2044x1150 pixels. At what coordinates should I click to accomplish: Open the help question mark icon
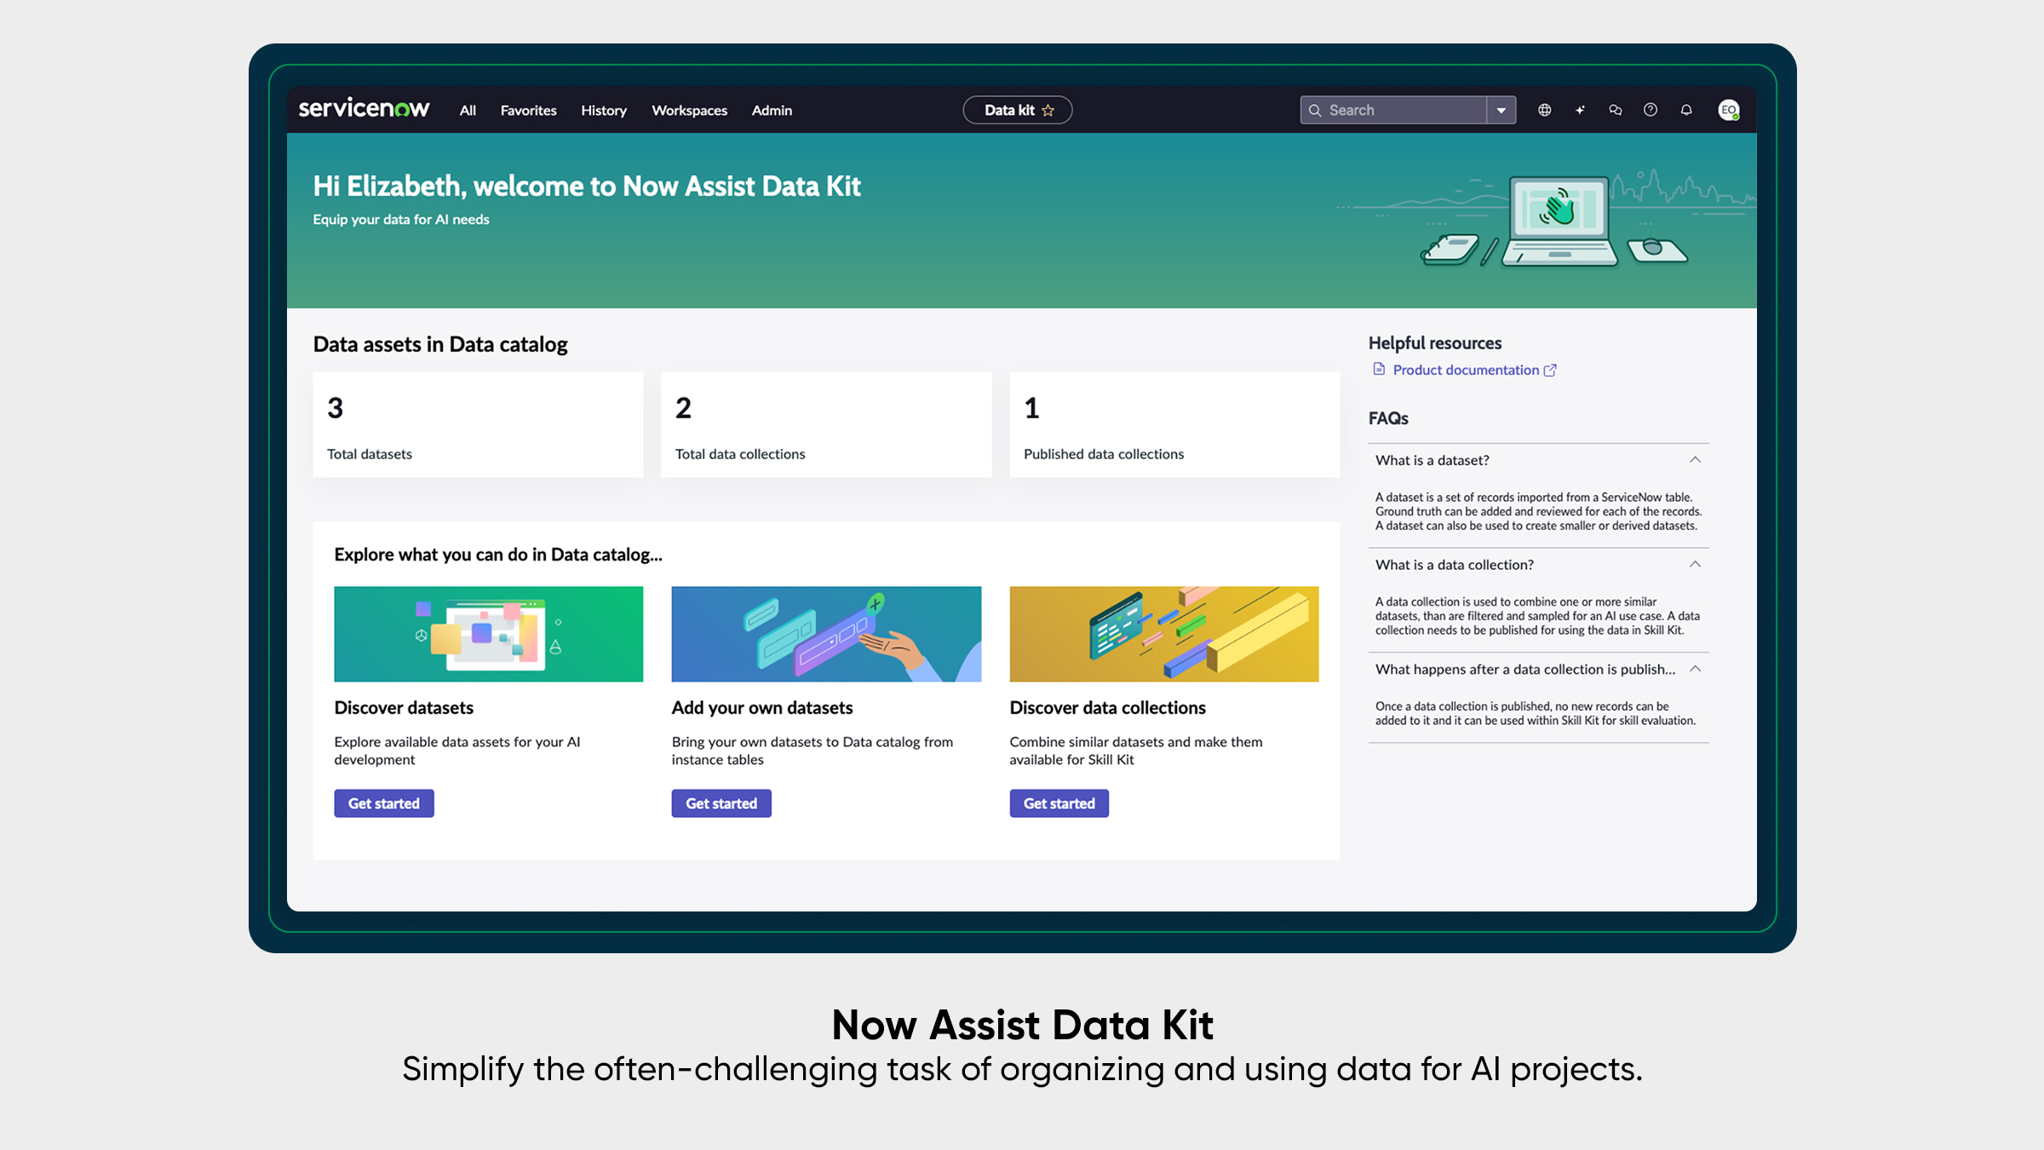pos(1651,110)
